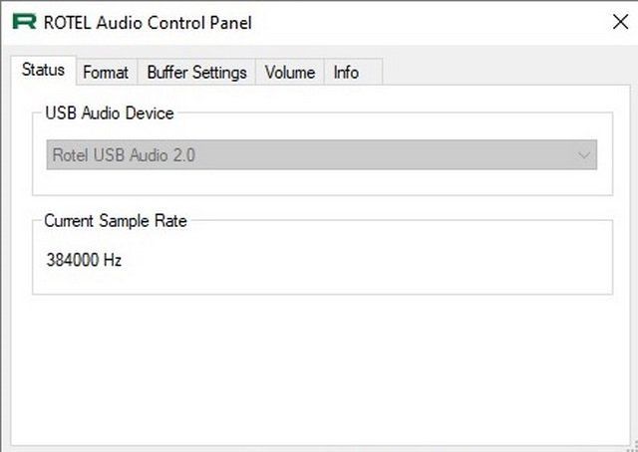Go to the Buffer Settings tab
Viewport: 638px width, 452px height.
click(197, 73)
